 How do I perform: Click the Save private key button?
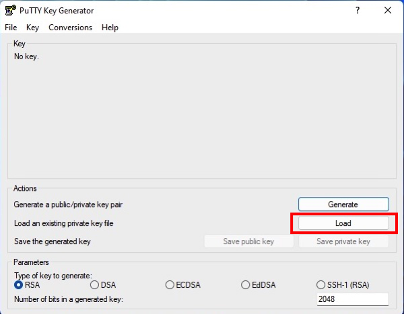(x=343, y=241)
